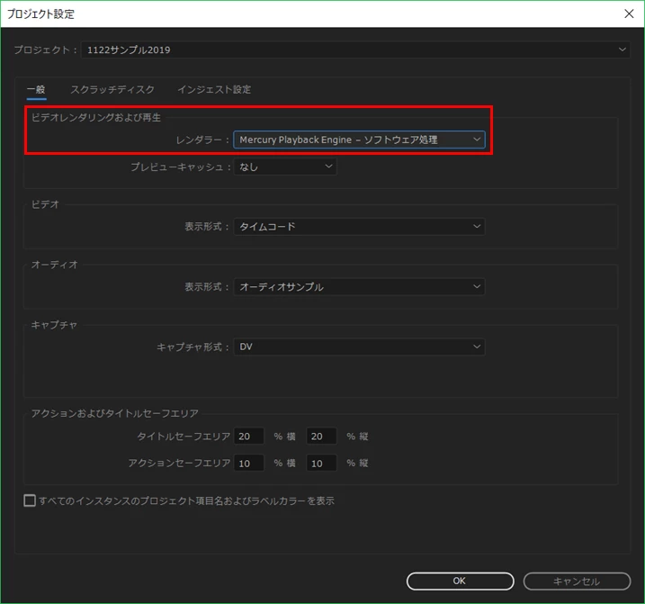
Task: Click the アクションセーフエリア 縦 percentage field
Action: coord(321,464)
